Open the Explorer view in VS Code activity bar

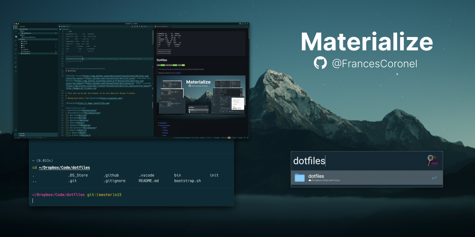[16, 27]
